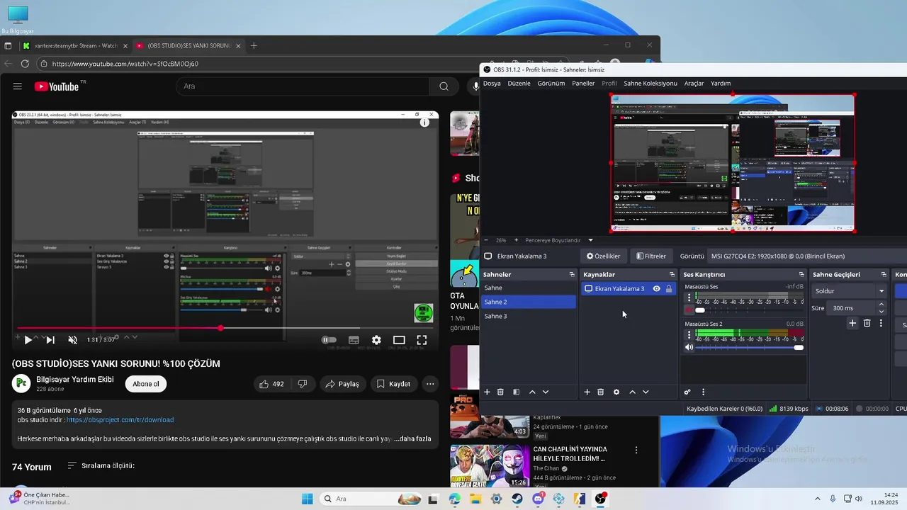The image size is (907, 510).
Task: Open the Görünüm menu in OBS
Action: 551,84
